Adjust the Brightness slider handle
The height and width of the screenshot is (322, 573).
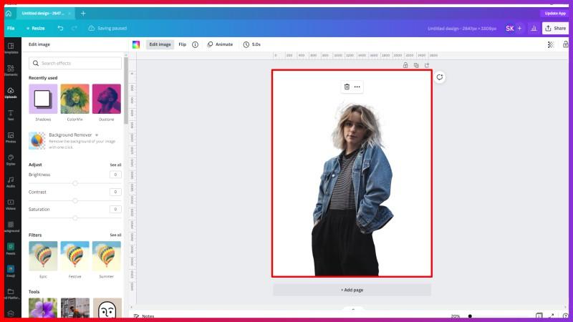pyautogui.click(x=75, y=183)
